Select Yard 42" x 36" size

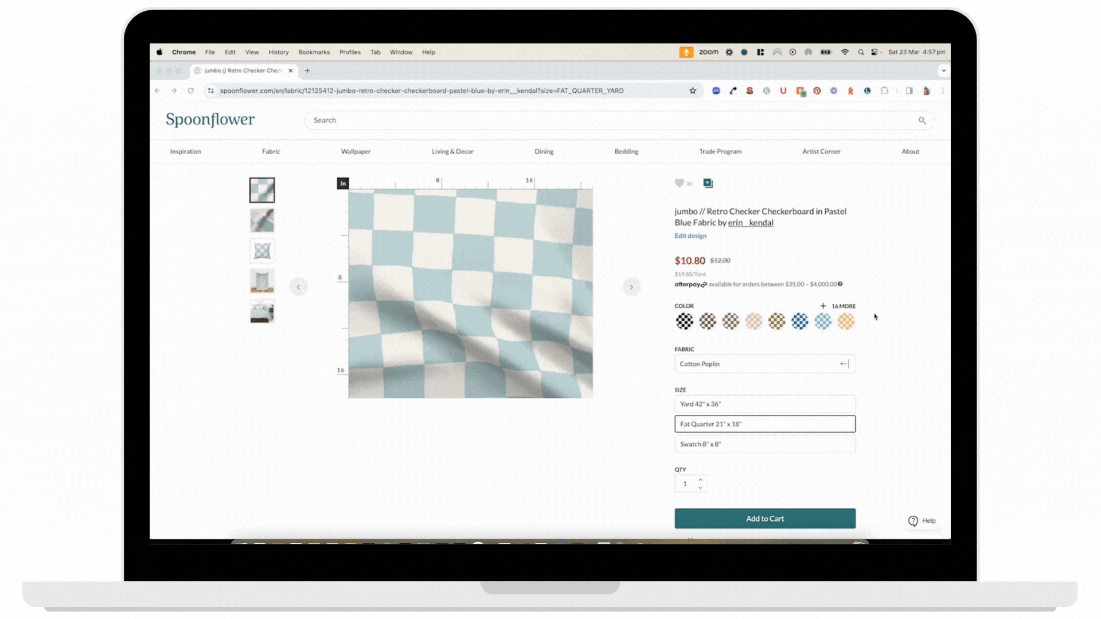point(764,404)
